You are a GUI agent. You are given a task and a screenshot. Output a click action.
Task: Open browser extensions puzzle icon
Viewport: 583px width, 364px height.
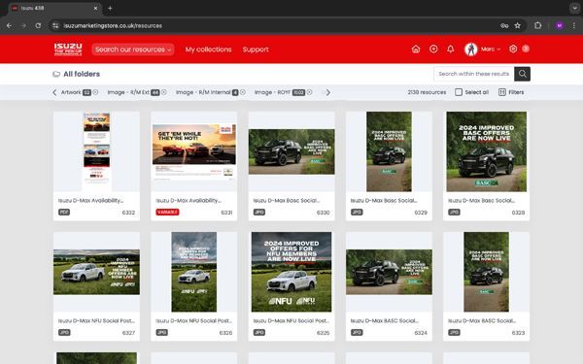[537, 25]
